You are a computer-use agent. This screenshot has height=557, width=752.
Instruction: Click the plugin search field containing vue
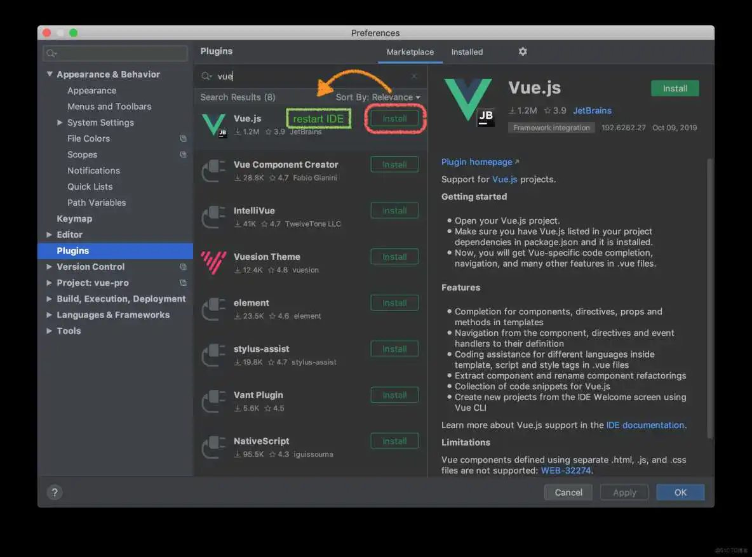coord(311,76)
